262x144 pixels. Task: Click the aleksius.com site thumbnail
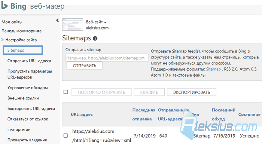pos(73,25)
